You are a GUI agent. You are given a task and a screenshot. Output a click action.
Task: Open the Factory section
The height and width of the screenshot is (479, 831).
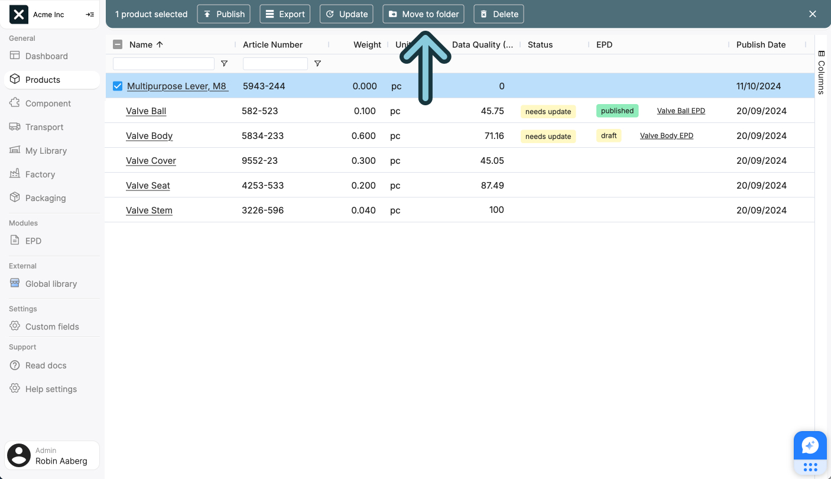(x=40, y=174)
